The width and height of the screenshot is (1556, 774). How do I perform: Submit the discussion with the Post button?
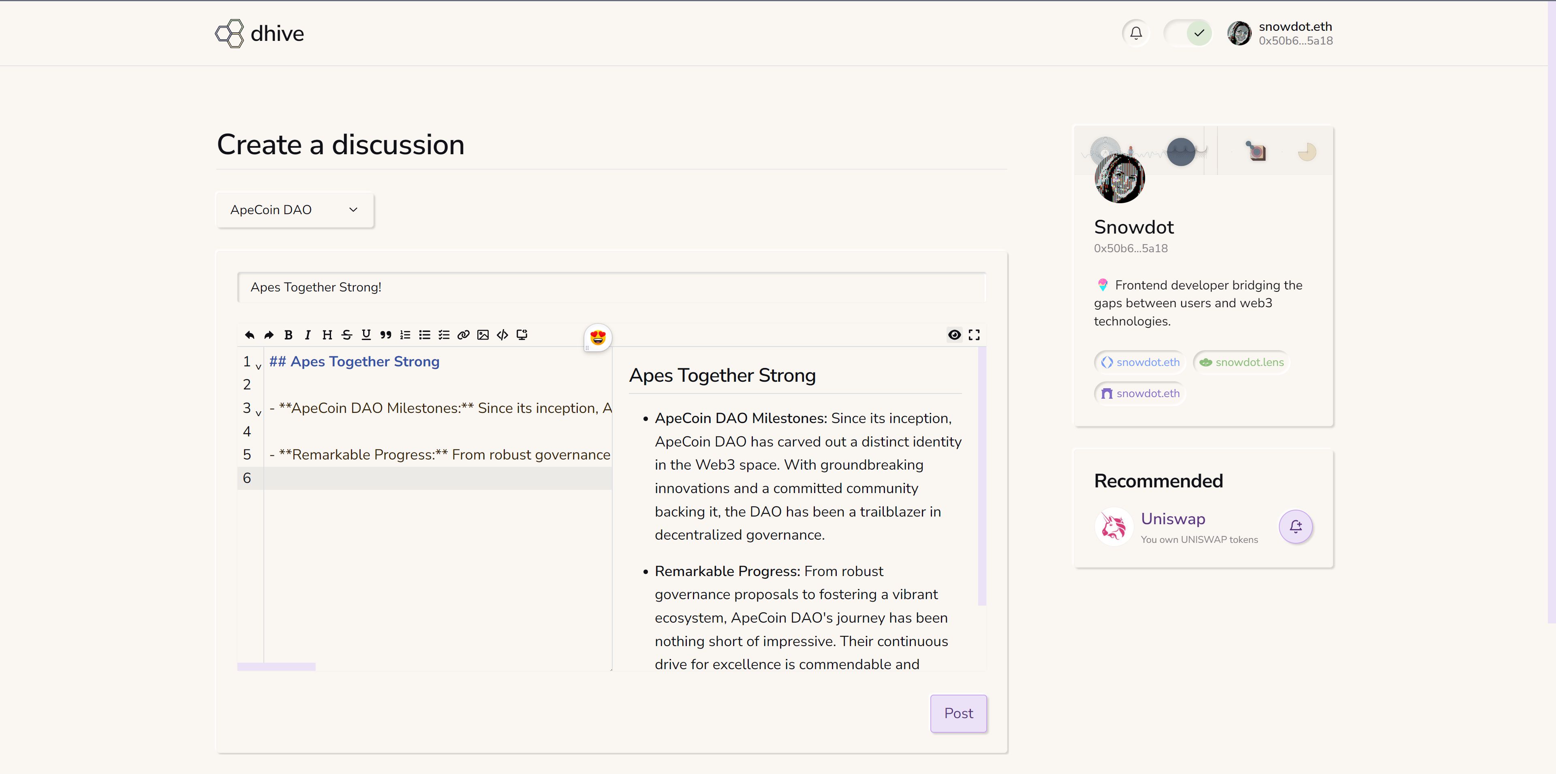[x=959, y=713]
